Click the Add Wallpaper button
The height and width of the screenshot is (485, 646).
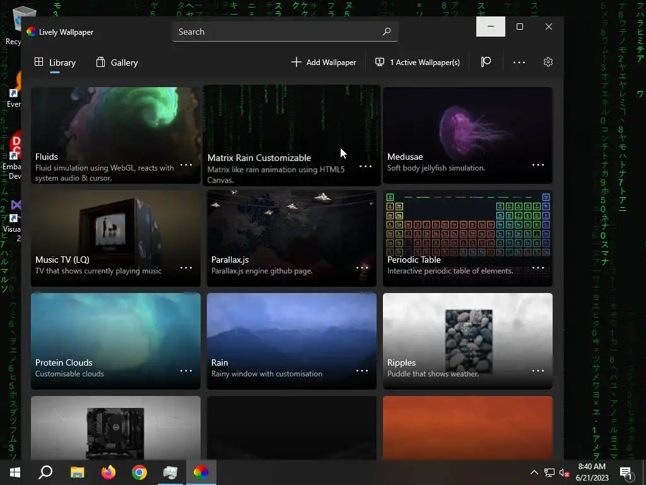(324, 63)
